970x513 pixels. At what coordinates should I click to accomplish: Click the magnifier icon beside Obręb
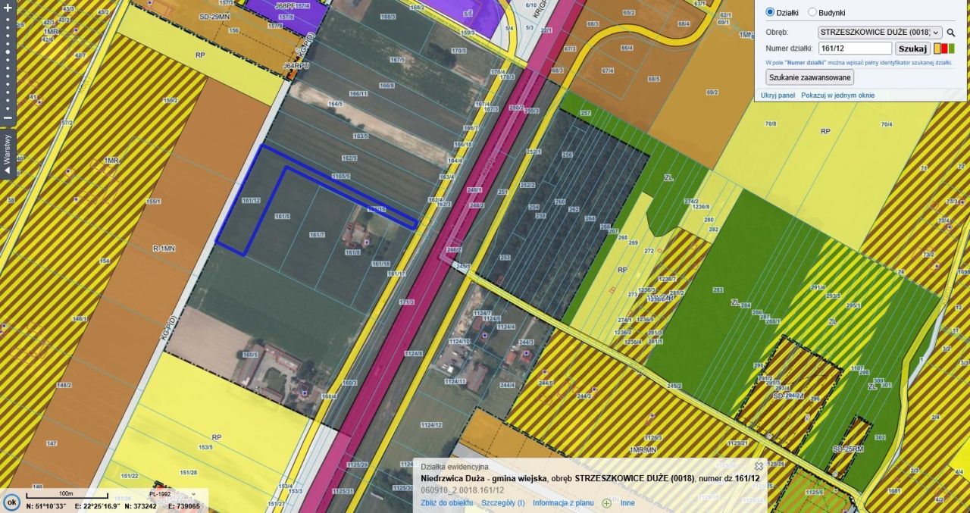951,33
